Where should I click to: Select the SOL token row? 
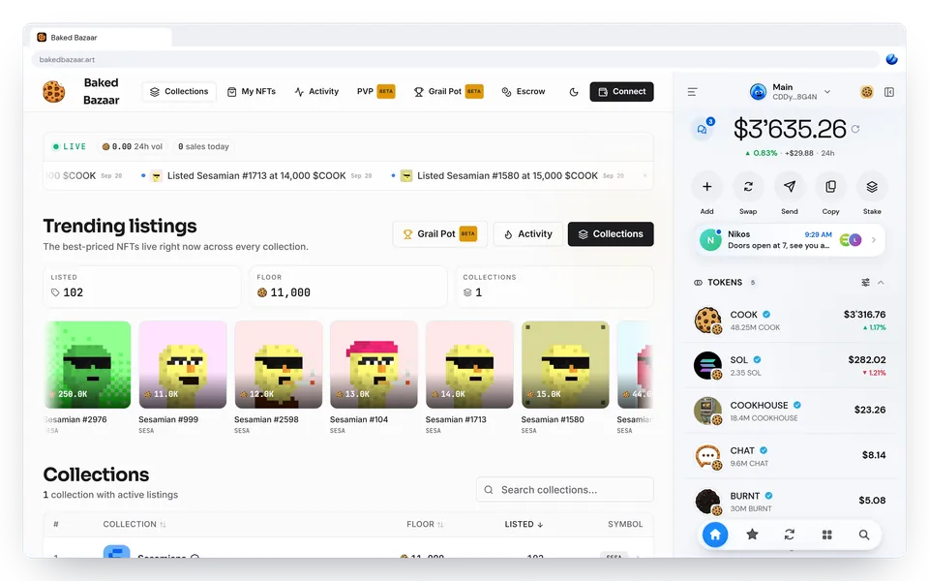pyautogui.click(x=791, y=366)
